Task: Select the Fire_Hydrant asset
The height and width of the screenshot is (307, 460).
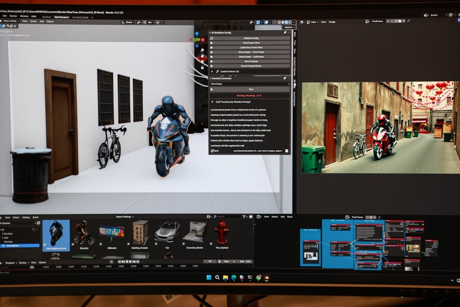Action: pyautogui.click(x=222, y=234)
